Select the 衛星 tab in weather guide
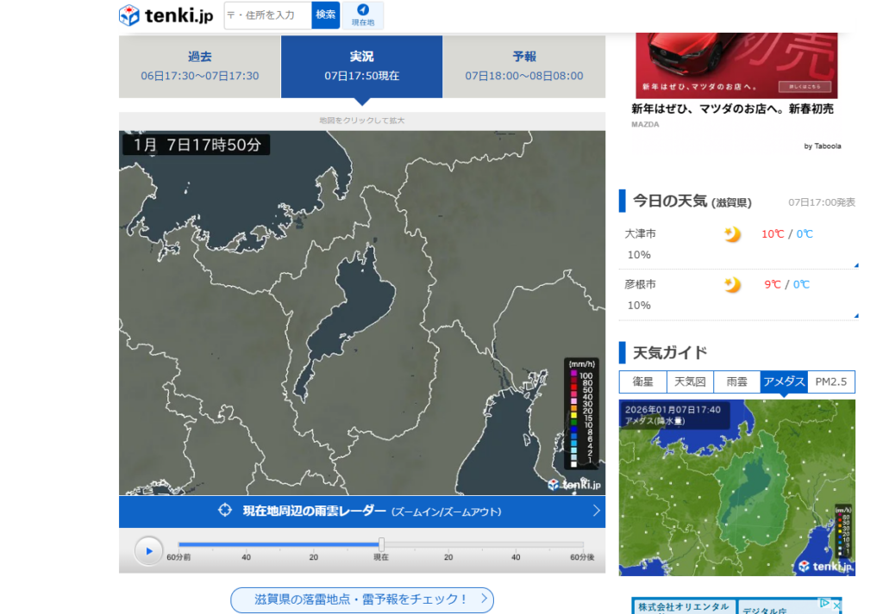This screenshot has width=883, height=614. point(642,381)
